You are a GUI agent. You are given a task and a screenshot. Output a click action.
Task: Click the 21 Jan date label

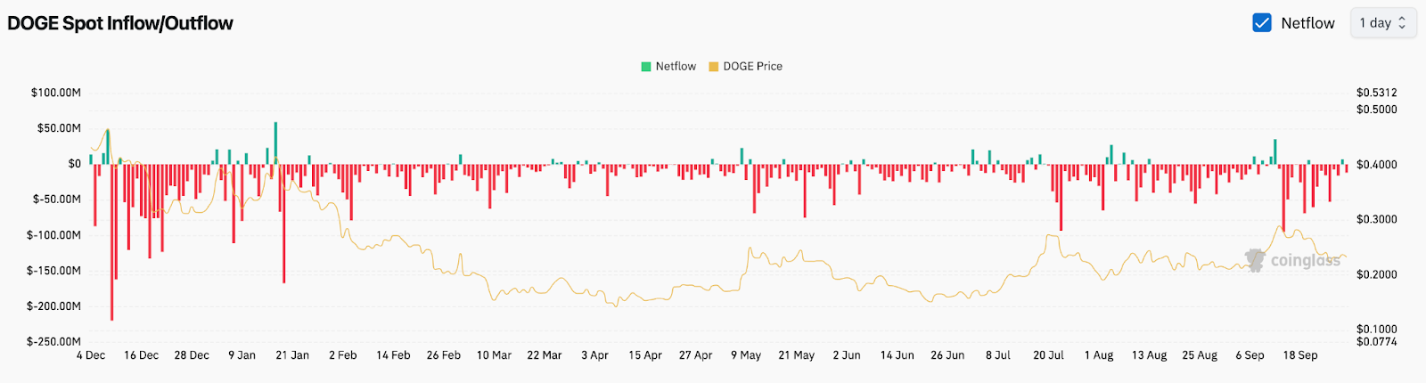coord(292,355)
